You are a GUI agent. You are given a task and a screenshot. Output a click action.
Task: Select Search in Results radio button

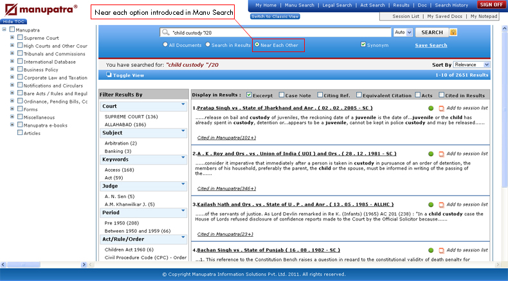point(208,45)
